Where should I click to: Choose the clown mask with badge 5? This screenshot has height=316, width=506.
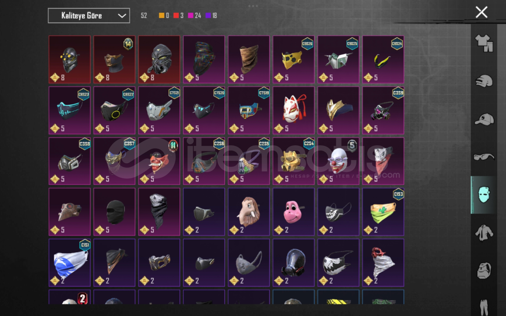point(338,161)
